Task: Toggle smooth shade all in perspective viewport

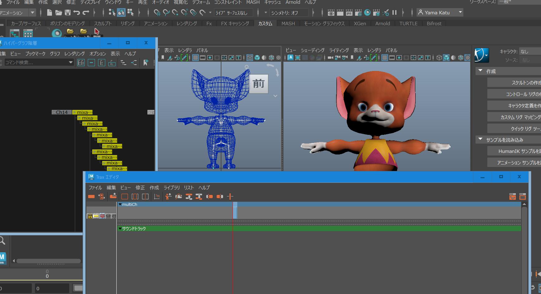Action: (x=446, y=58)
